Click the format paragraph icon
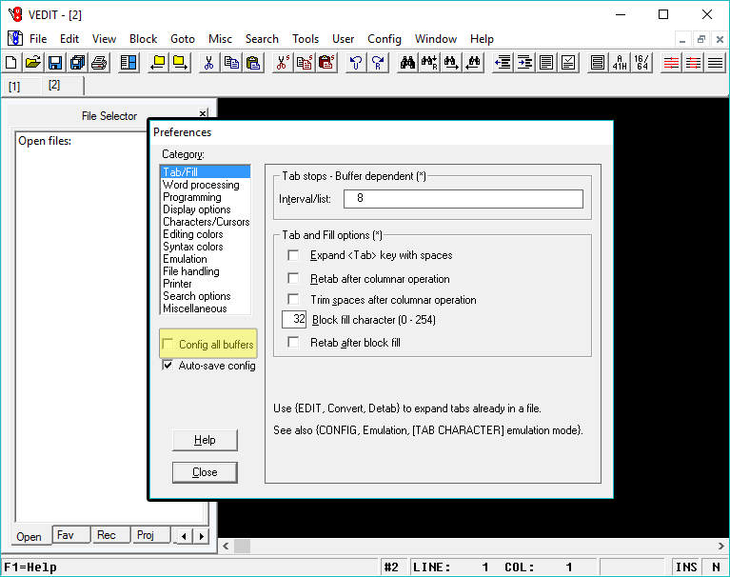The image size is (730, 577). point(546,63)
